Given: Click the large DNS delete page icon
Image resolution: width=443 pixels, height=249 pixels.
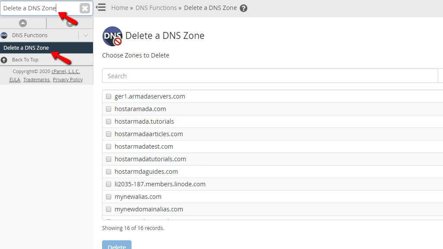Looking at the screenshot, I should click(x=112, y=36).
